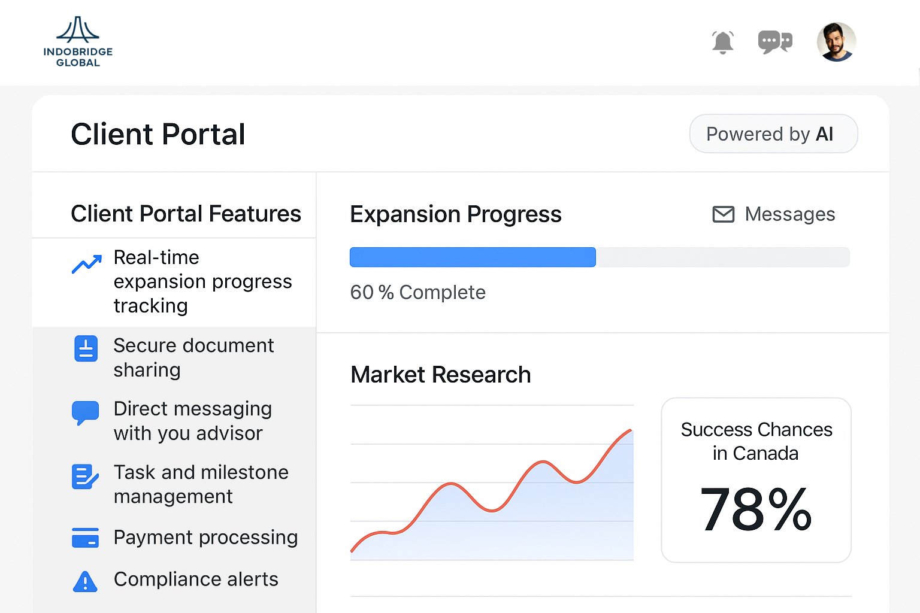Open the user profile avatar
The height and width of the screenshot is (613, 920).
point(836,41)
